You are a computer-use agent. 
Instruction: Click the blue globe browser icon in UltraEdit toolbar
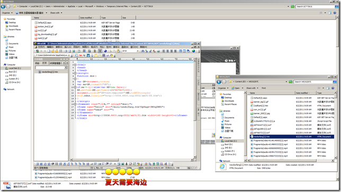(x=105, y=51)
